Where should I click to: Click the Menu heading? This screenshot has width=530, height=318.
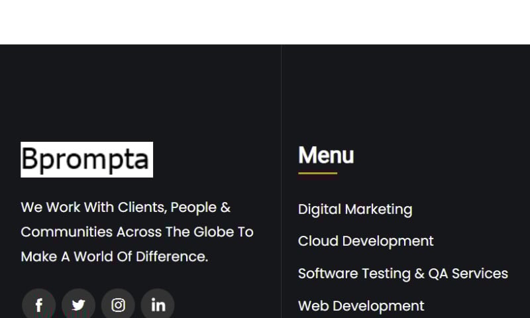tap(326, 155)
